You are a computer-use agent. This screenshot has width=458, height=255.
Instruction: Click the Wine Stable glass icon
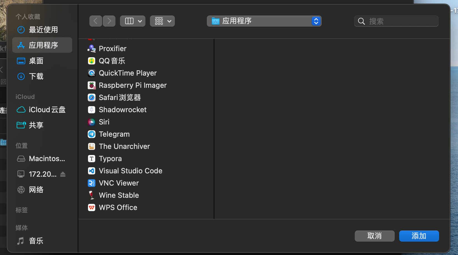pos(92,195)
